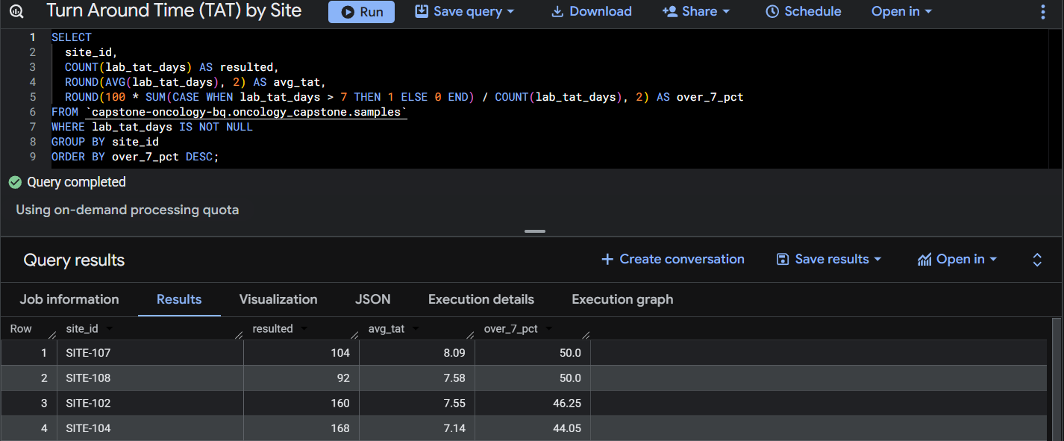
Task: Select the Results tab
Action: (179, 299)
